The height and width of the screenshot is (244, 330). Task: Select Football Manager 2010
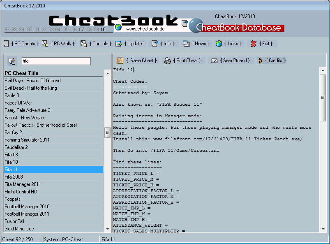[53, 207]
